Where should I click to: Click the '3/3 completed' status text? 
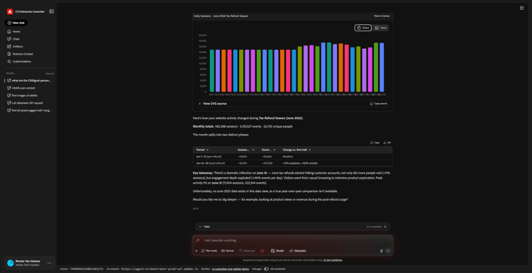[374, 226]
